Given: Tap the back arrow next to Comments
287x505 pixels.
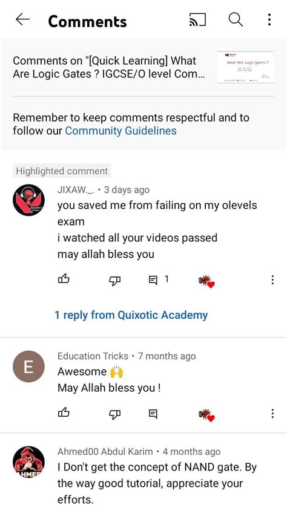Looking at the screenshot, I should coord(22,20).
